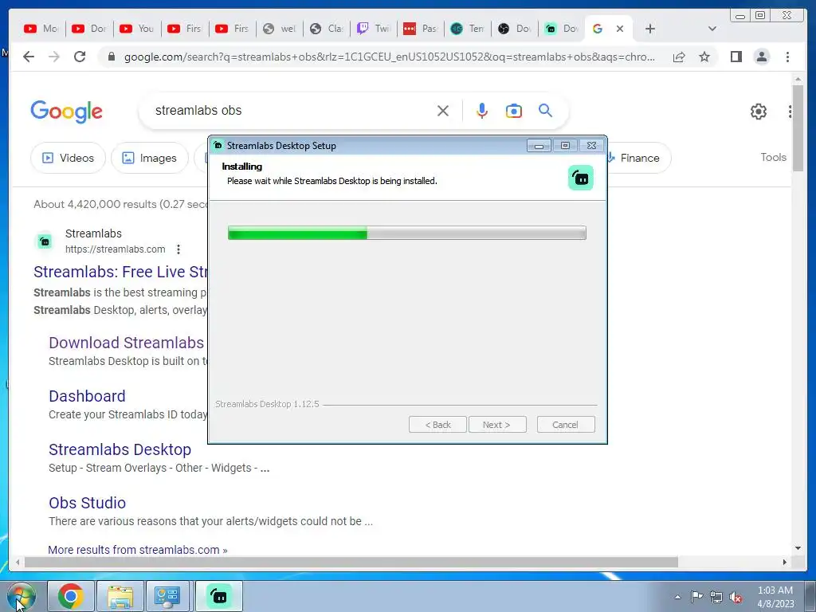
Task: Switch to the 'Pas' browser tab
Action: click(x=421, y=29)
